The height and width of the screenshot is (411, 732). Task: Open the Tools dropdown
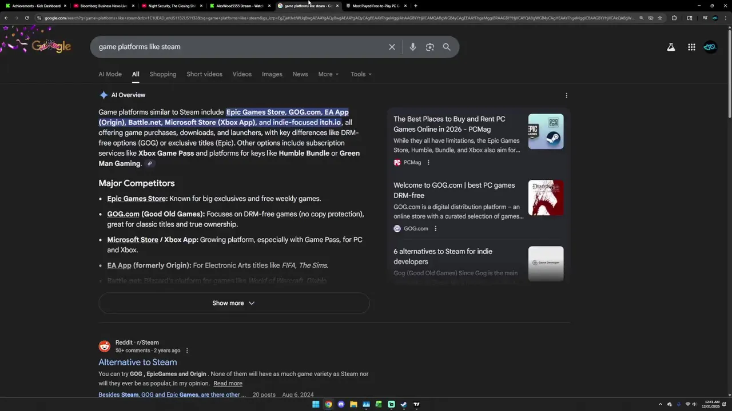361,74
